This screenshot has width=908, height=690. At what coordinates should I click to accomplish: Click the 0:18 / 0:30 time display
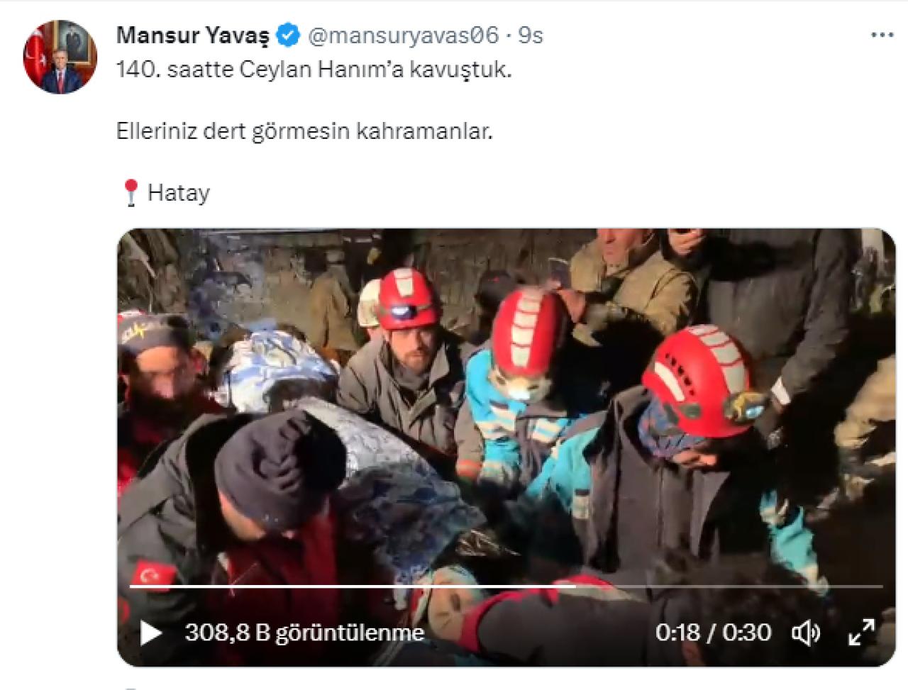tap(713, 633)
